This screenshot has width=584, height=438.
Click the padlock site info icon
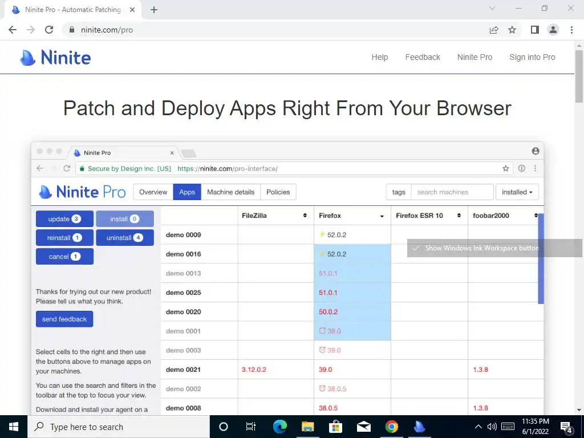(72, 30)
